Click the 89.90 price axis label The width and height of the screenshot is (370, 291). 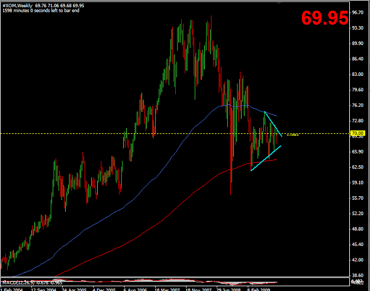(x=357, y=43)
